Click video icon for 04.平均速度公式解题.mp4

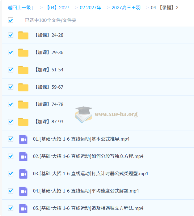pos(23,191)
